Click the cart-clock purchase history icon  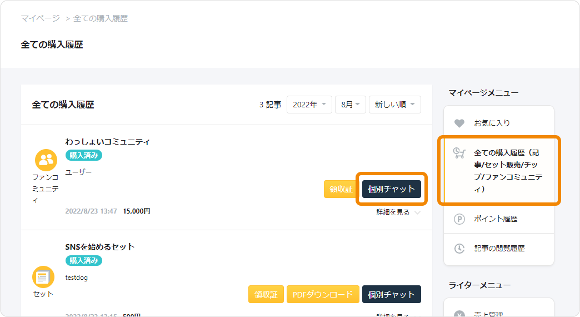tap(459, 153)
